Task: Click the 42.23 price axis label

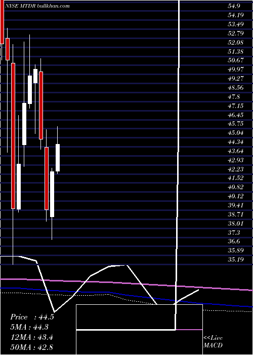Action: click(236, 169)
